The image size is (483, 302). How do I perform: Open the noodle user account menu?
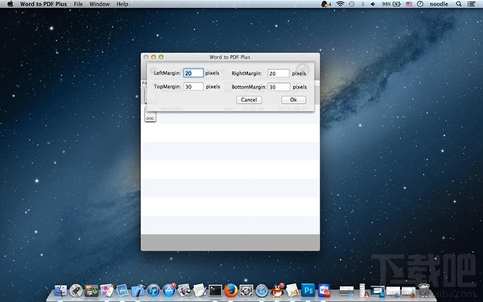(x=439, y=4)
